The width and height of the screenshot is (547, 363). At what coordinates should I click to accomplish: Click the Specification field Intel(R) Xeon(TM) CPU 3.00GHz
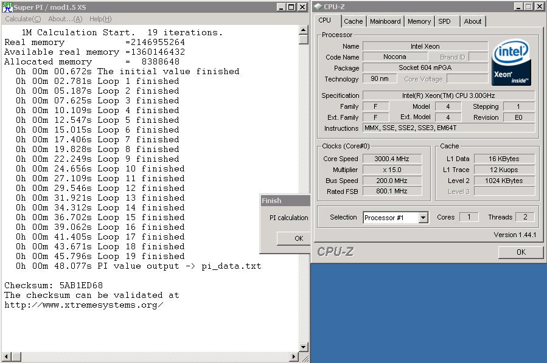tap(448, 95)
